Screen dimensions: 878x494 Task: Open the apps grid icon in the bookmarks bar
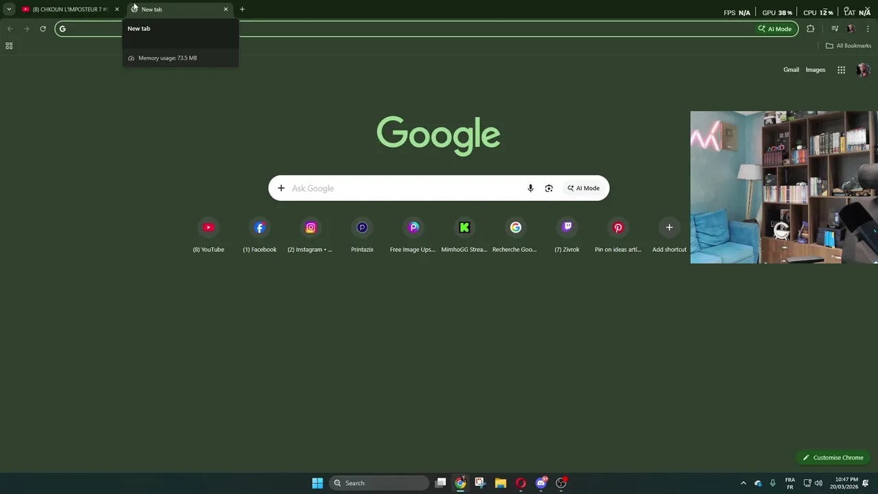(9, 46)
